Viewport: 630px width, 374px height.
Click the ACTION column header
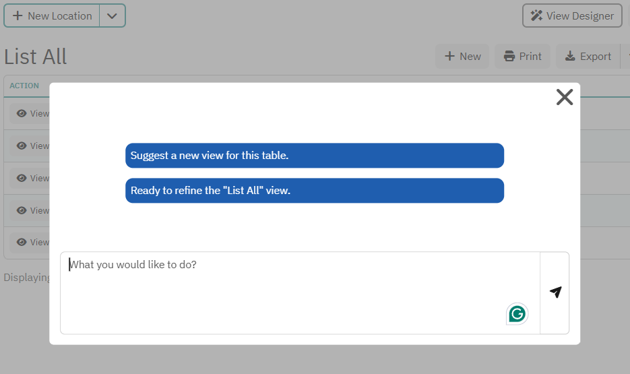[x=24, y=86]
